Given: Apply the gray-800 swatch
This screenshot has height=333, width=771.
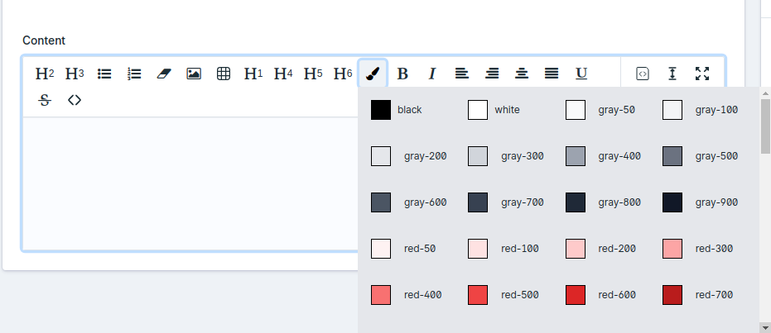Looking at the screenshot, I should coord(576,202).
